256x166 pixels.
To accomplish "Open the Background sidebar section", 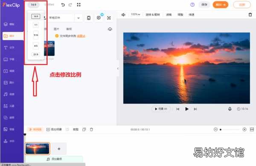I will [9, 129].
